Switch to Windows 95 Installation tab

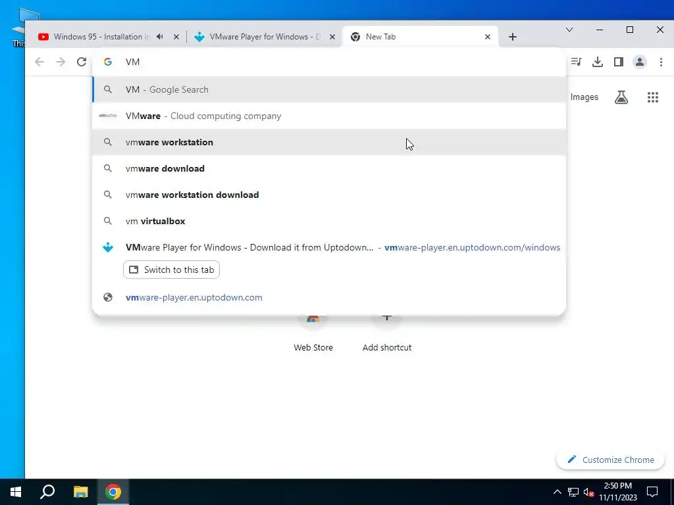pos(101,37)
